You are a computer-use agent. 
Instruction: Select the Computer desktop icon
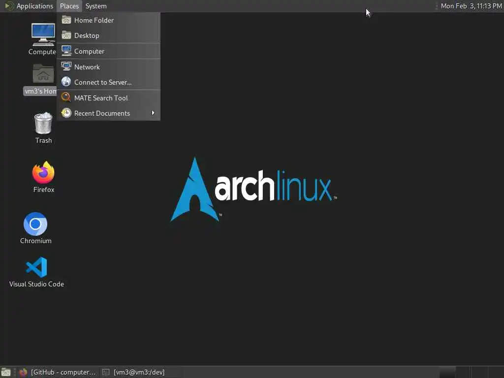(43, 39)
